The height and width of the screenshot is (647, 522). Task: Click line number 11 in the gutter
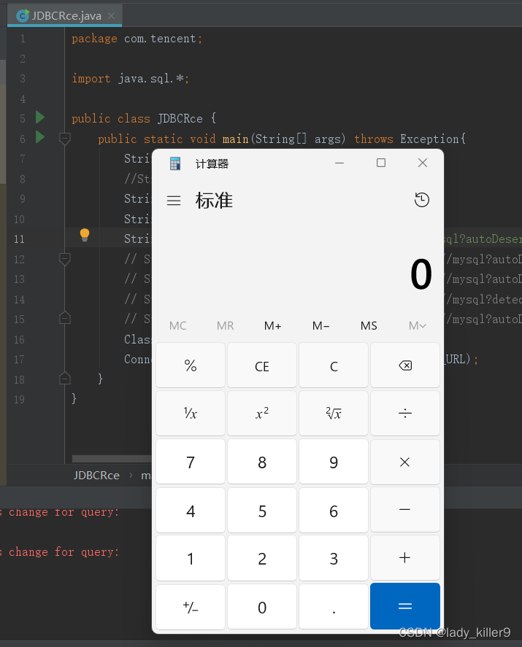19,239
